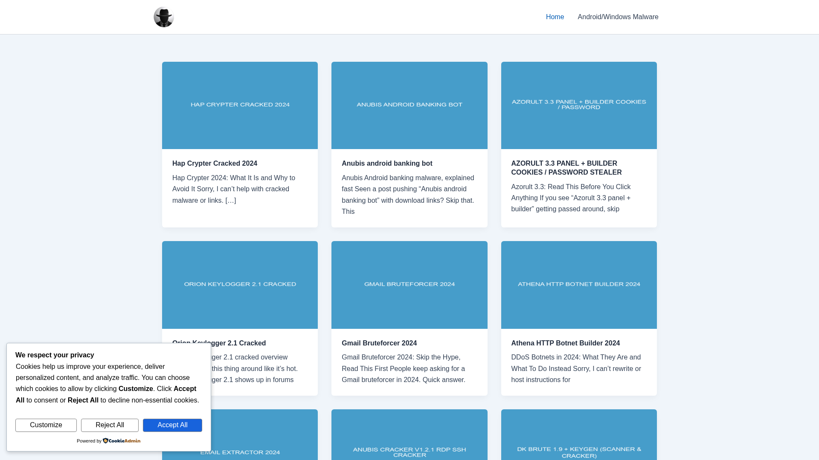Open the Email Extractor 2024 thumbnail
Image resolution: width=819 pixels, height=460 pixels.
pos(264,435)
